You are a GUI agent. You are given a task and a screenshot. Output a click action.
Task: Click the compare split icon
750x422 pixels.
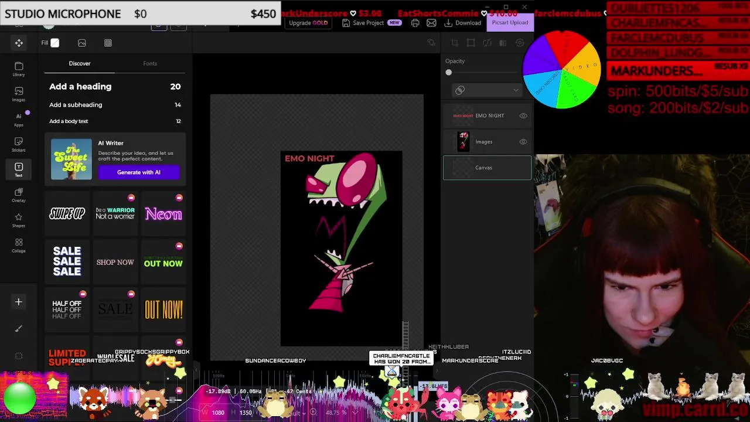503,43
